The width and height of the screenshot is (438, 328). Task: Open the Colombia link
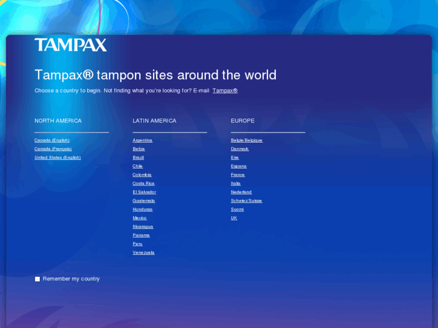142,175
